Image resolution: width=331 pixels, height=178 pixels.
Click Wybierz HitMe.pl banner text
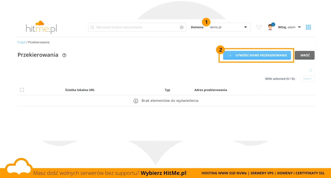coord(163,173)
